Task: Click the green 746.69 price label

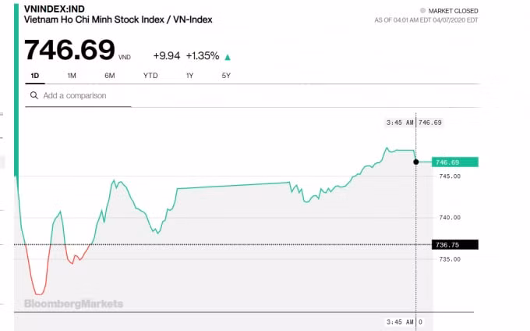Action: tap(455, 162)
